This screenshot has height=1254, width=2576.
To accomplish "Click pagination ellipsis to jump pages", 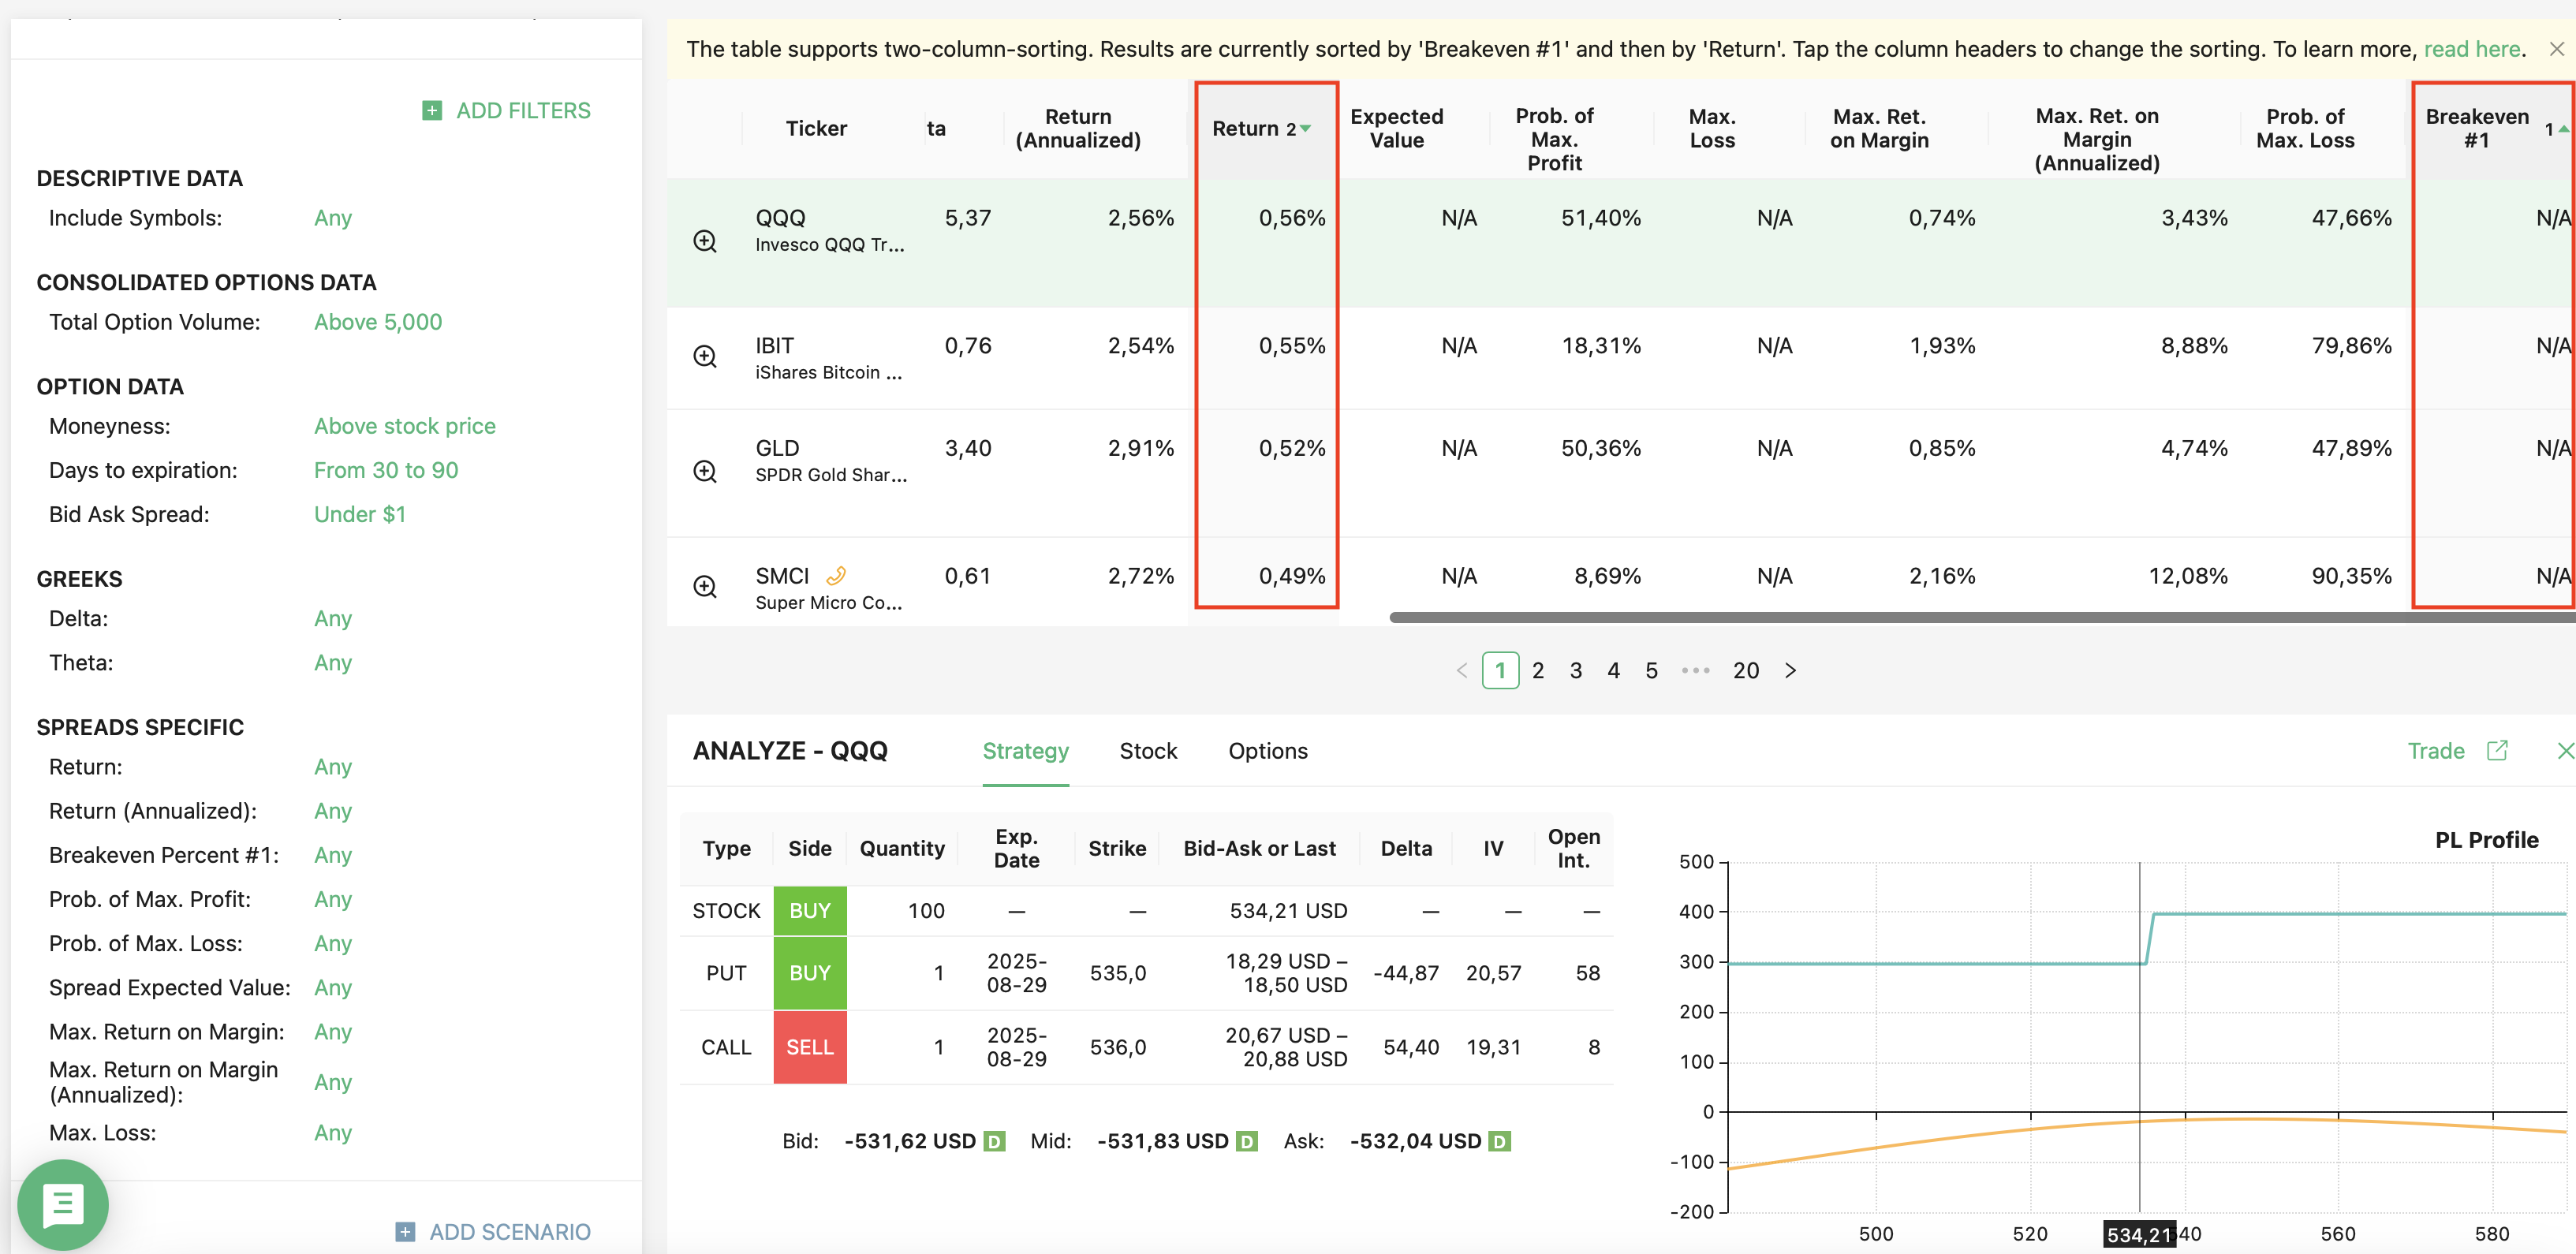I will 1696,670.
